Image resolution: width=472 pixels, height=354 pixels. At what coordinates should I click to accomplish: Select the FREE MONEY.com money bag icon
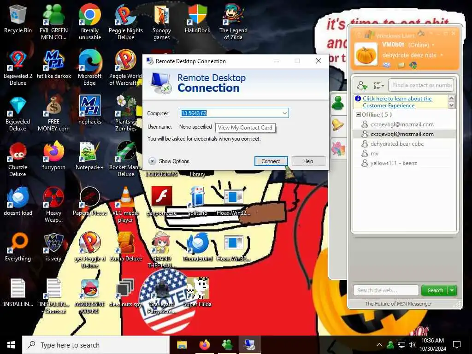click(53, 114)
